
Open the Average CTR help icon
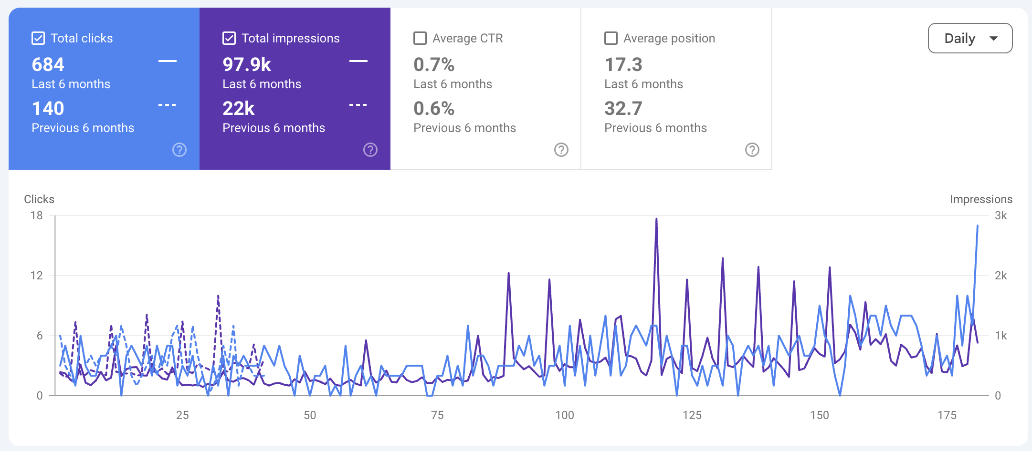561,150
